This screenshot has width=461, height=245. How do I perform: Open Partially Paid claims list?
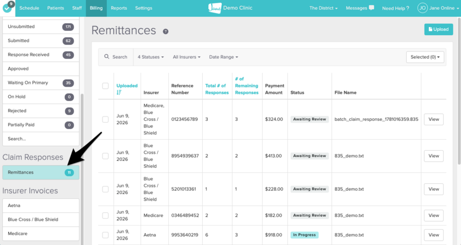point(41,125)
